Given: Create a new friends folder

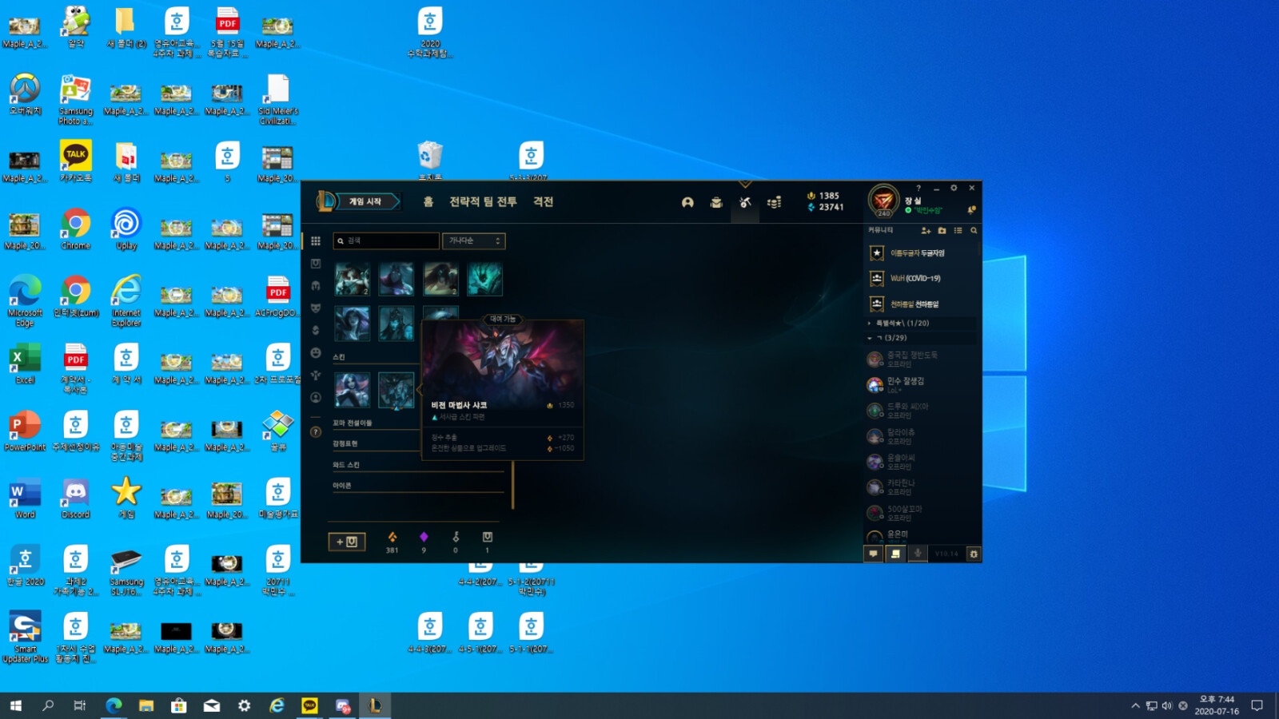Looking at the screenshot, I should tap(942, 231).
